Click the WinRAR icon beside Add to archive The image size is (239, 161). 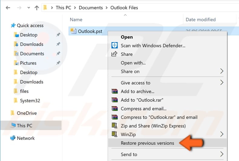pos(114,91)
